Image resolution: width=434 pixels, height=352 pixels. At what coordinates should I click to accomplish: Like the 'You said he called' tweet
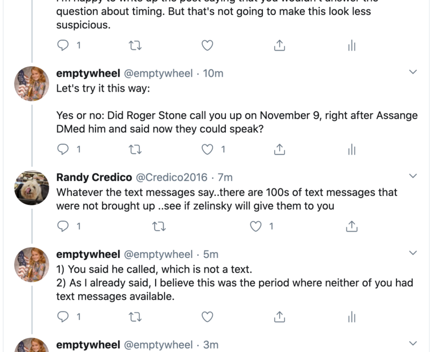(x=207, y=316)
